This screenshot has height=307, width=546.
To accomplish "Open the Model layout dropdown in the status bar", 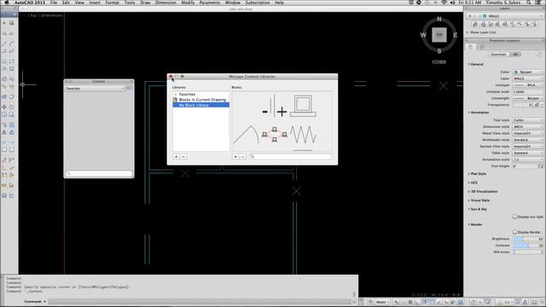I will tap(381, 302).
